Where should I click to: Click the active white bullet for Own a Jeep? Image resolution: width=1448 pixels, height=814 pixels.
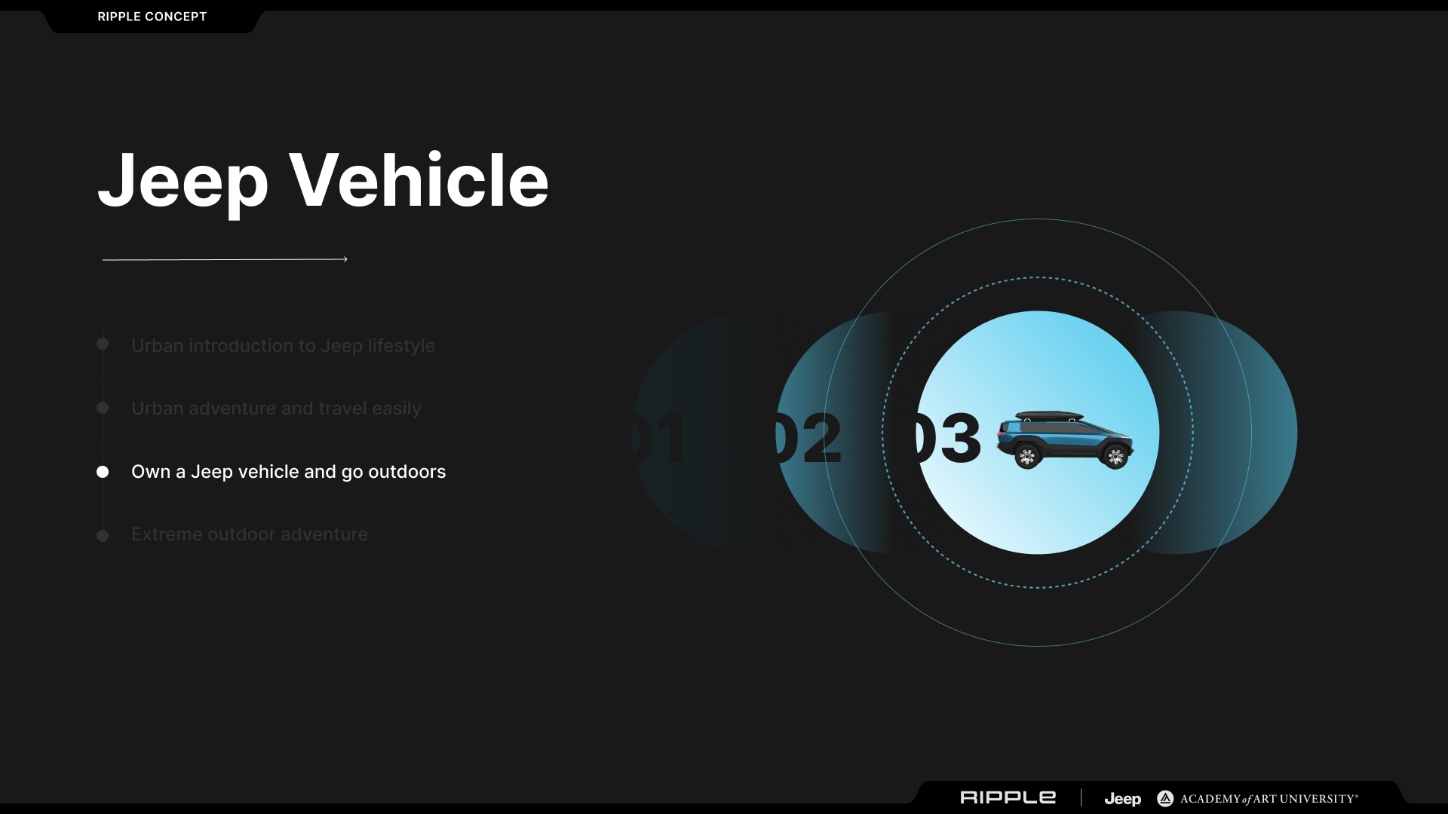[x=103, y=472]
